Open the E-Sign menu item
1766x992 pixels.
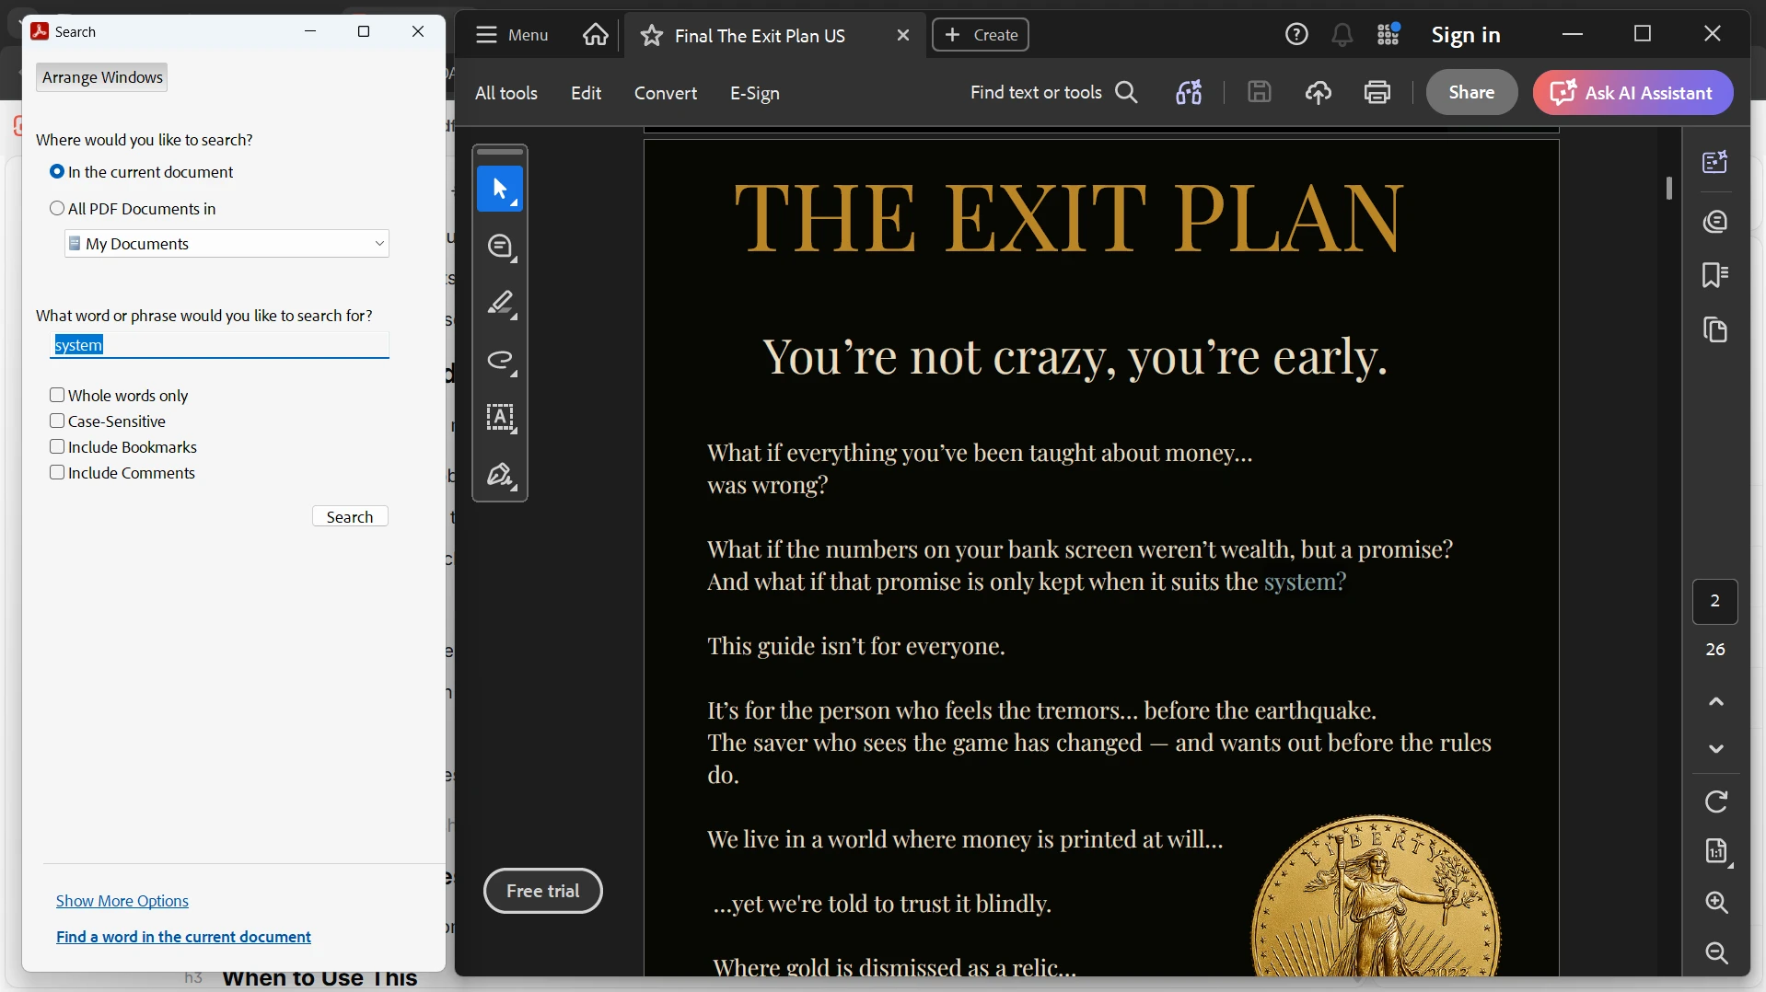tap(755, 93)
